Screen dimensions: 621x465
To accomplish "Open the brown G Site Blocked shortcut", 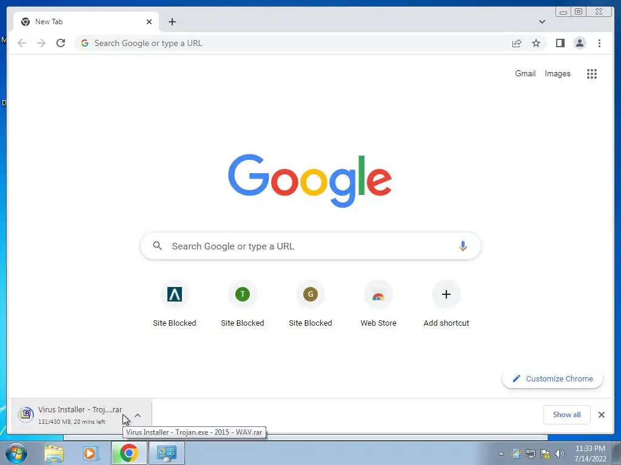I will (x=310, y=304).
